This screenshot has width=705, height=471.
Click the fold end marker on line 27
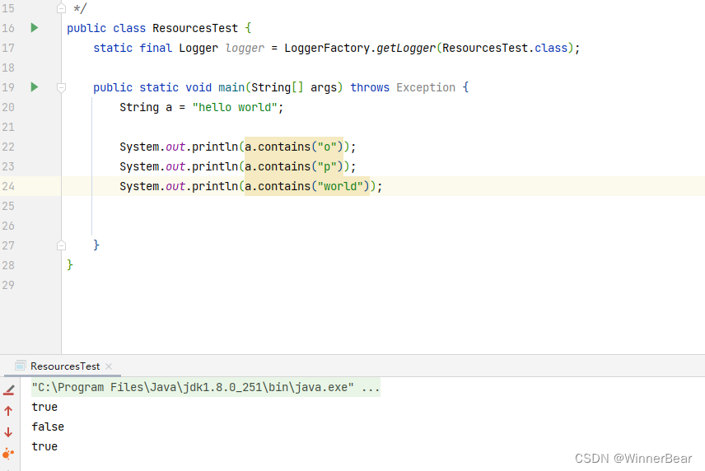pyautogui.click(x=62, y=245)
